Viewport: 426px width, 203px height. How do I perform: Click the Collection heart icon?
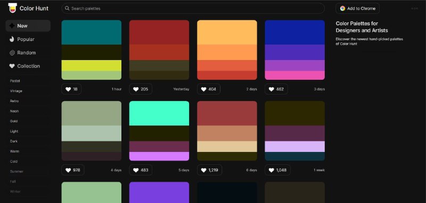tap(12, 66)
